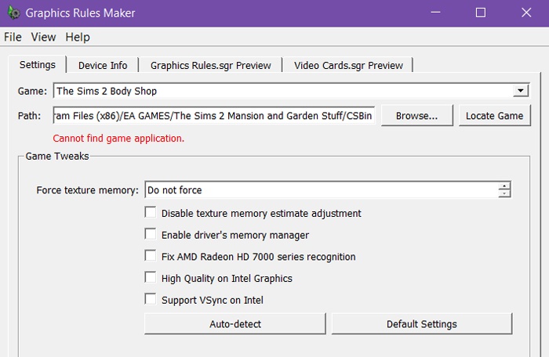Tick Fix AMD Radeon HD 7000 series recognition
Screen dimensions: 549x357
click(x=151, y=256)
